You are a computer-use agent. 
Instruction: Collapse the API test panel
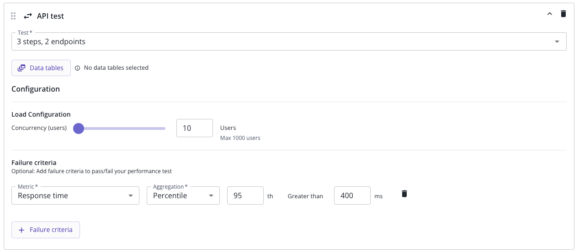click(x=550, y=14)
